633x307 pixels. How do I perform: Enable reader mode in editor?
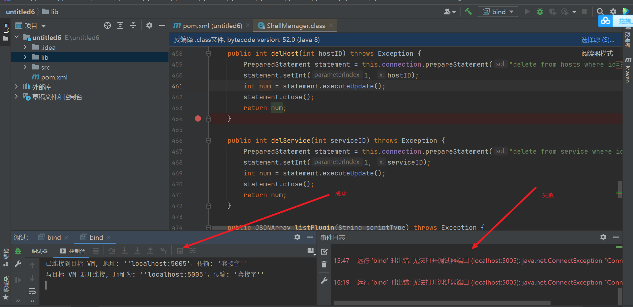click(x=597, y=53)
